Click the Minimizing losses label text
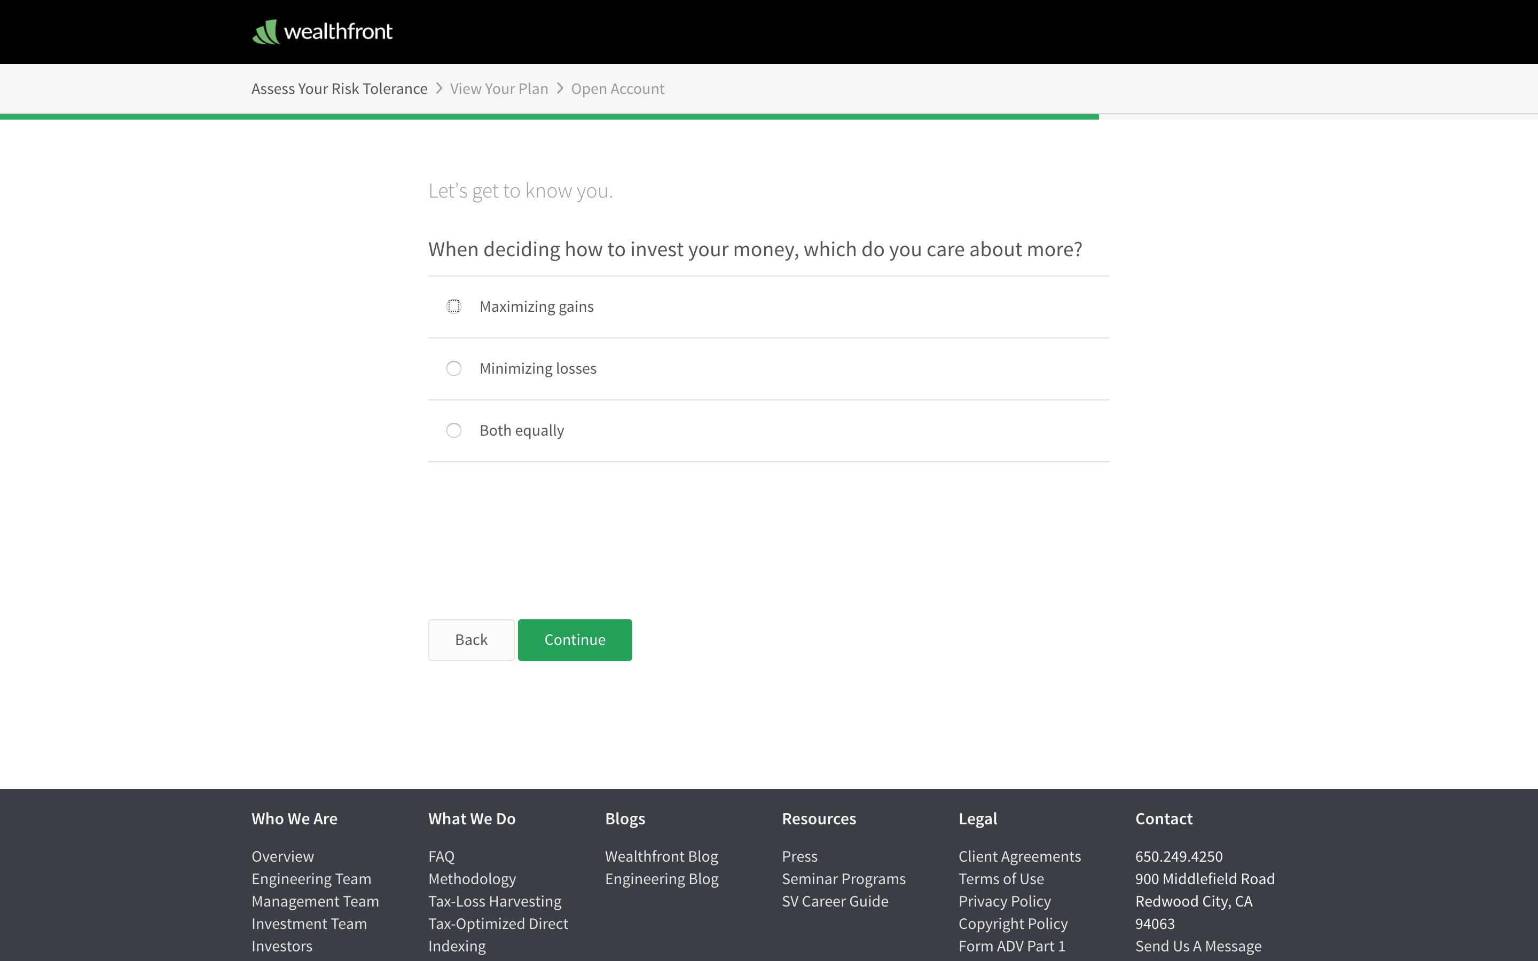 tap(538, 368)
